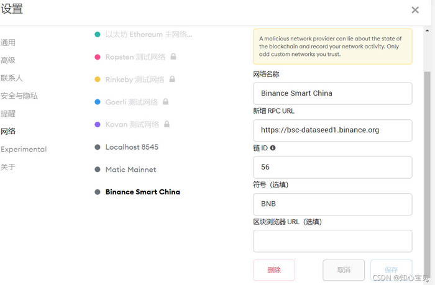Click the lock icon next to Ropsten
The image size is (435, 285).
coord(173,57)
